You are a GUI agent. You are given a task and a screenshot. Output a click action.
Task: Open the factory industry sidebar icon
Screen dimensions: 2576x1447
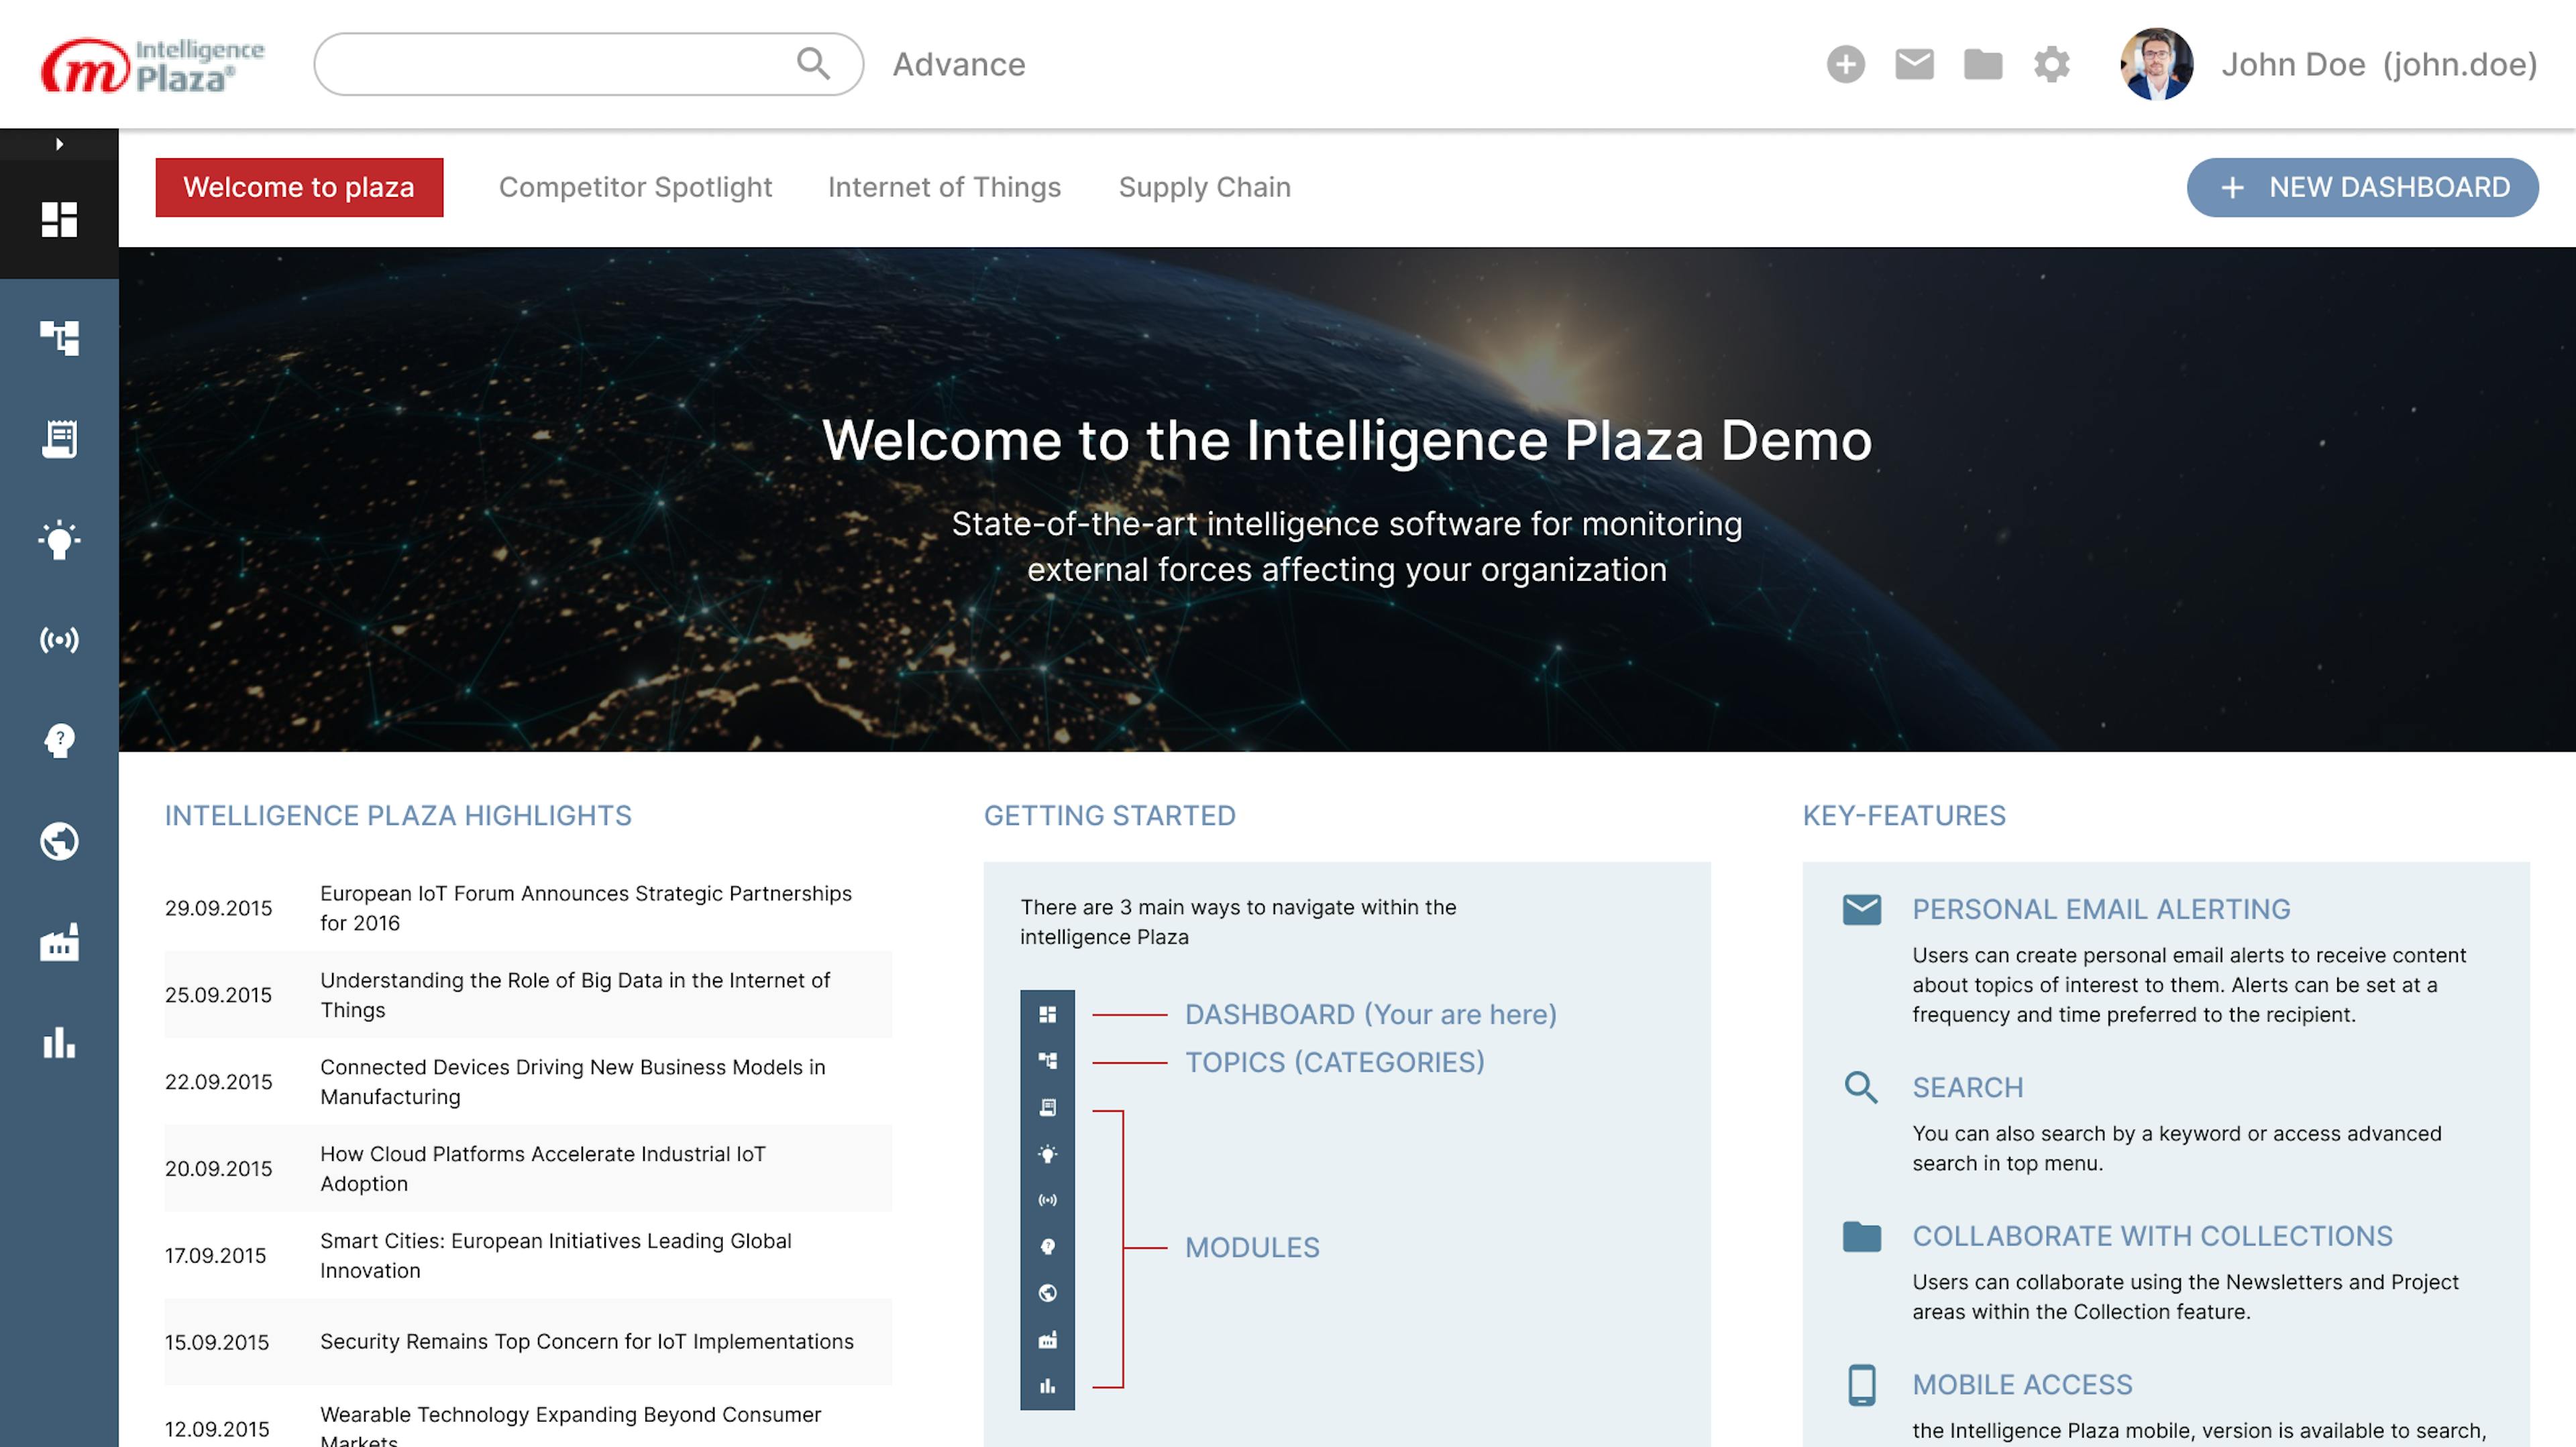coord(59,942)
